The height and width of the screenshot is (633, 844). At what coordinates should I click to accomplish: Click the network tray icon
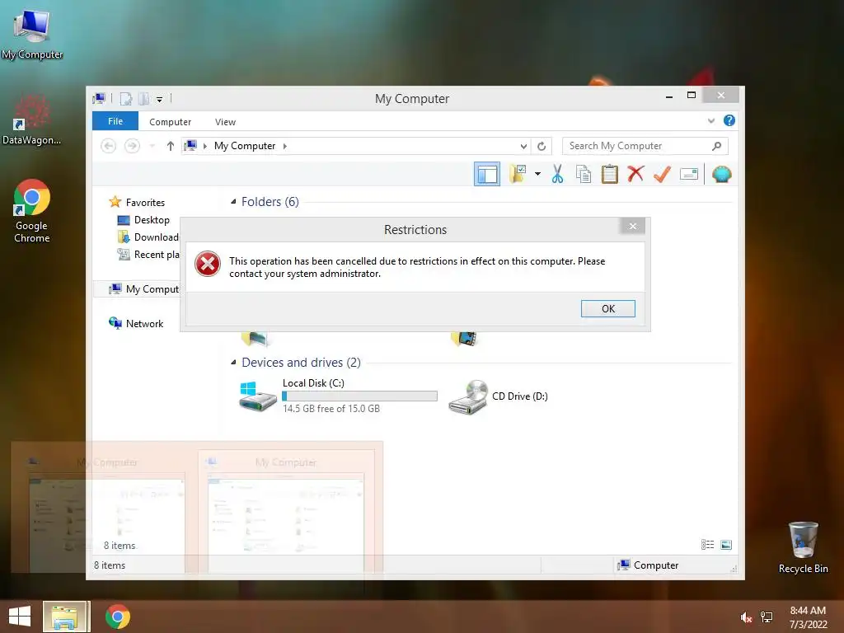click(767, 617)
